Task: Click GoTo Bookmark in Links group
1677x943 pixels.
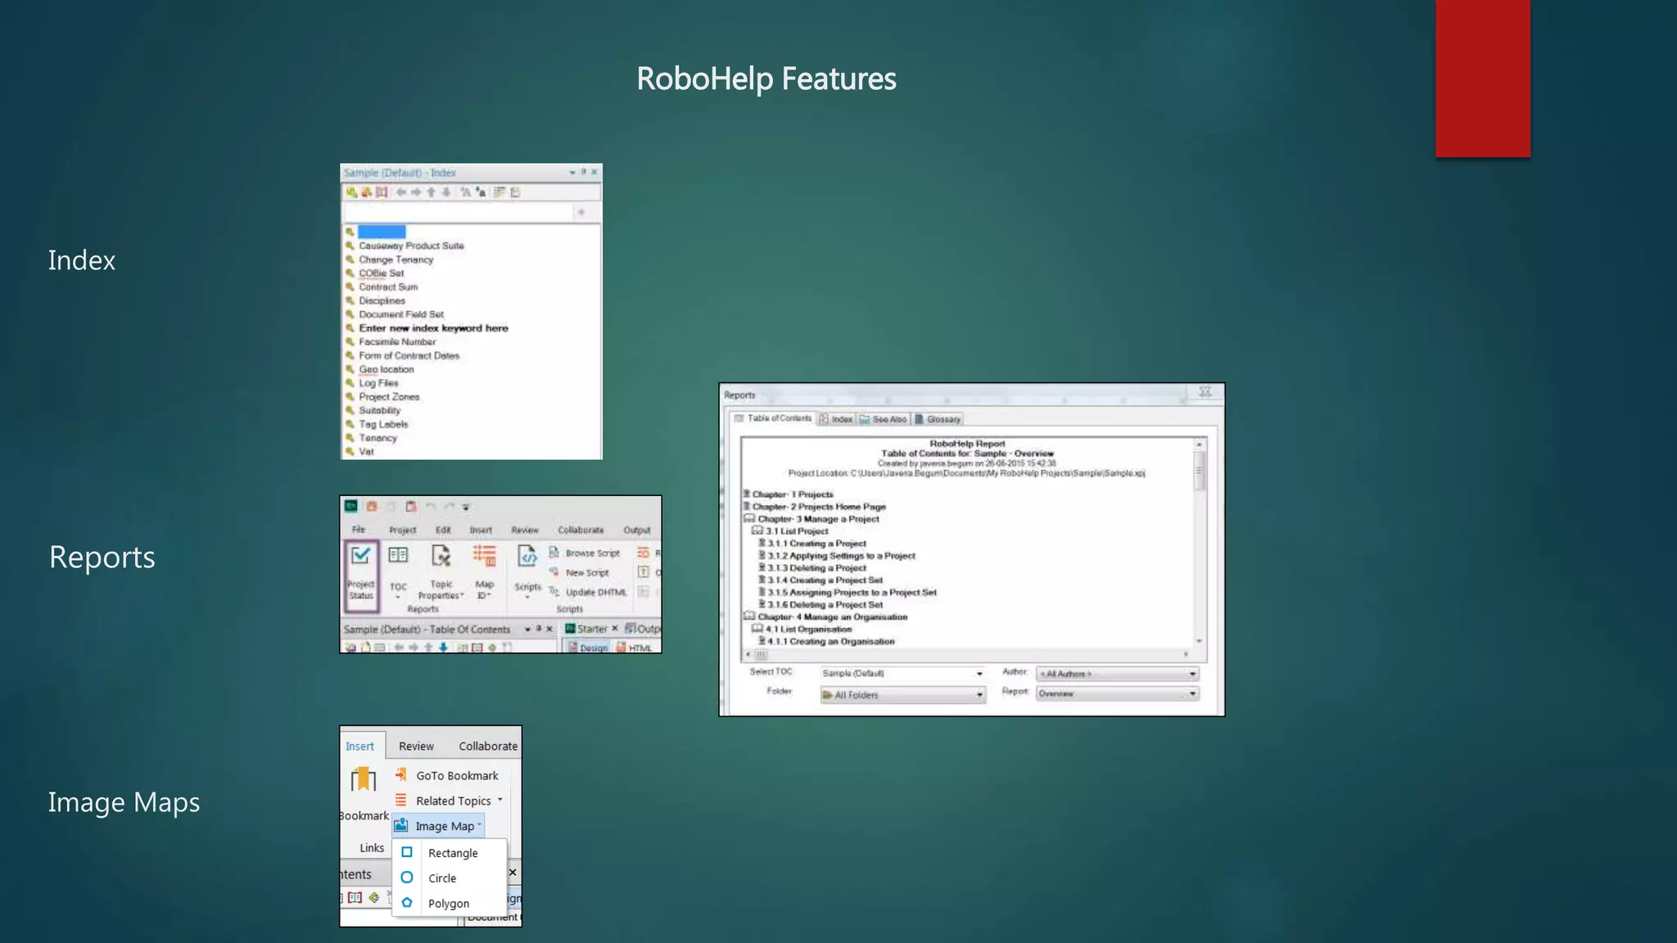Action: (x=447, y=775)
